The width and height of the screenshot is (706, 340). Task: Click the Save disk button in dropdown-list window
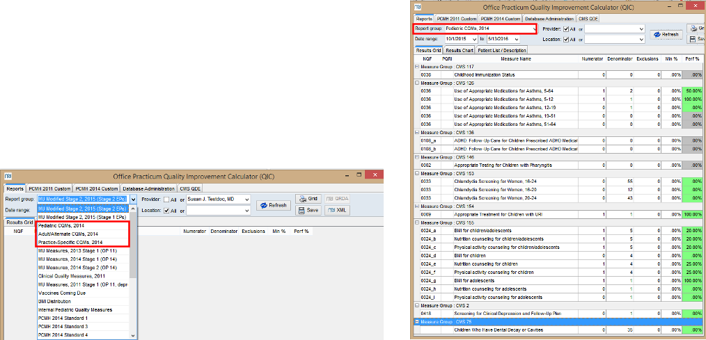pyautogui.click(x=308, y=210)
